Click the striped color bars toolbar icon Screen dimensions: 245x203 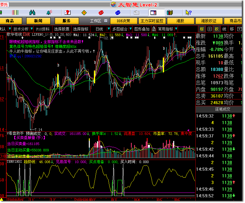point(15,13)
